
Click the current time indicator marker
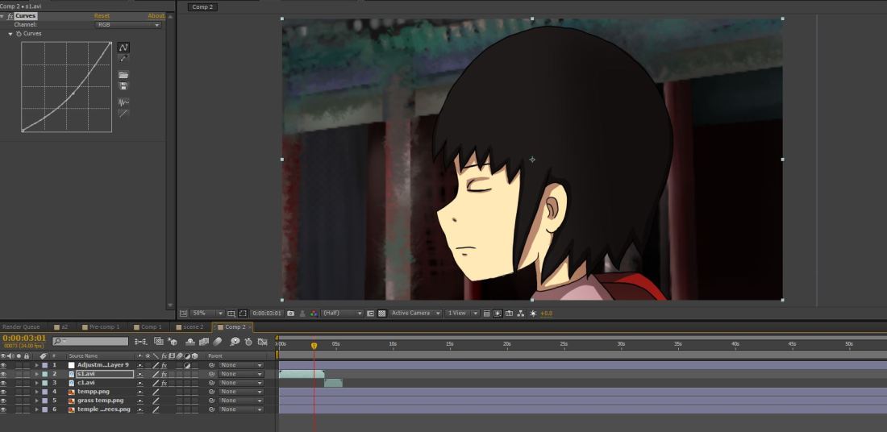(x=314, y=346)
